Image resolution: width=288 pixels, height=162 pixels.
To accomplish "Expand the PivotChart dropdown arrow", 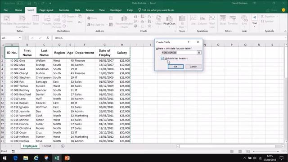I will tap(169, 27).
